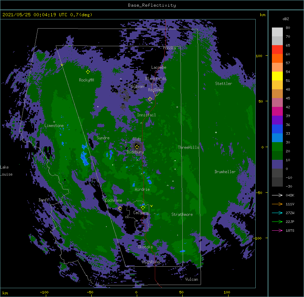The width and height of the screenshot is (304, 297).
Task: Click the Olds city label
Action: 137,139
